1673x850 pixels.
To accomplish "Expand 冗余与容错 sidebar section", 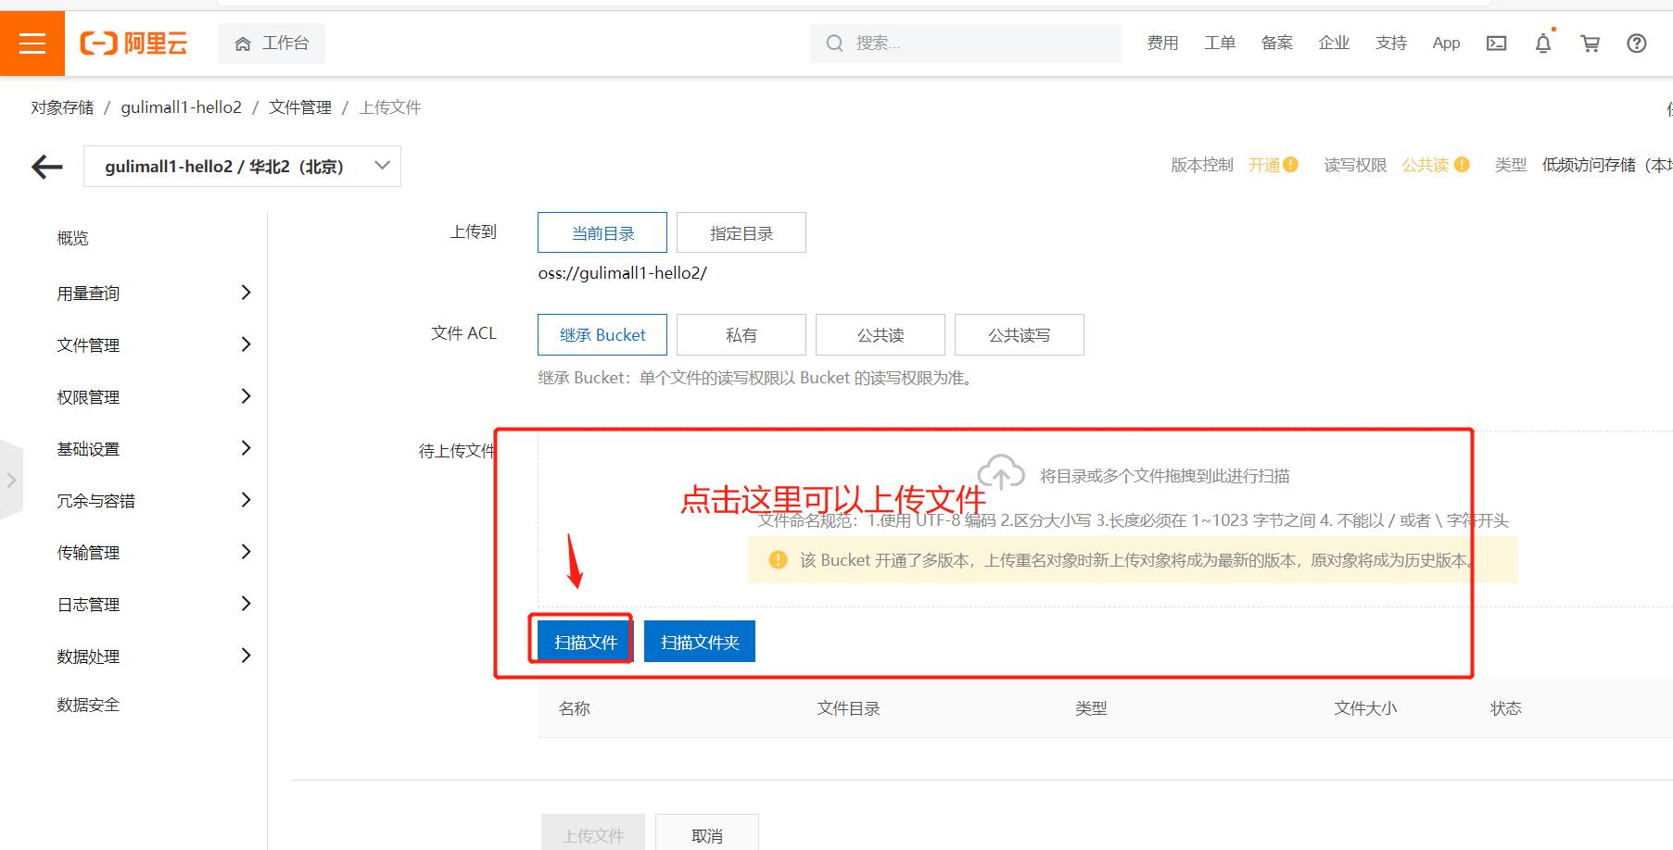I will pyautogui.click(x=155, y=501).
